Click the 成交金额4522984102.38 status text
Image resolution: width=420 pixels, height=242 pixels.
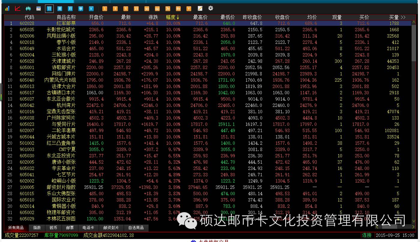tap(109, 235)
